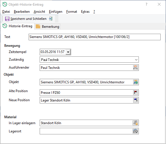
Task: Click red flag icon in Alte Position
Action: (135, 92)
